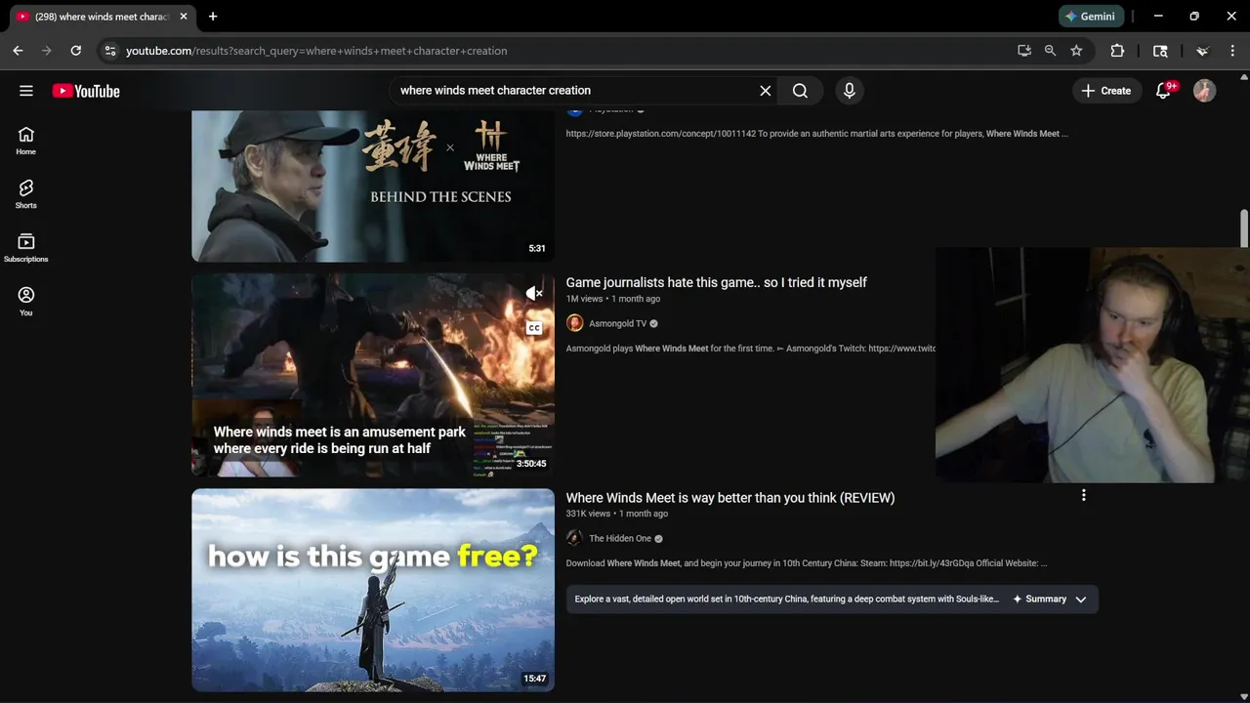Click the 3:50:45 duration badge
Screen dimensions: 1250x703
click(x=531, y=464)
